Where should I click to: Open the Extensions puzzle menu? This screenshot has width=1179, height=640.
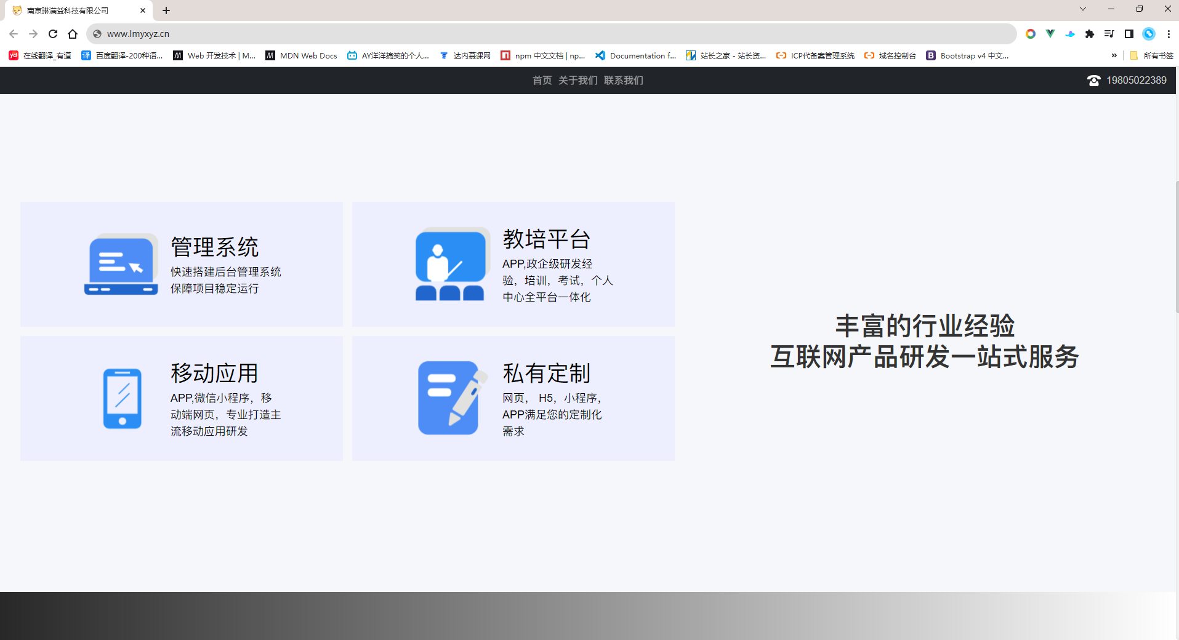click(1090, 34)
